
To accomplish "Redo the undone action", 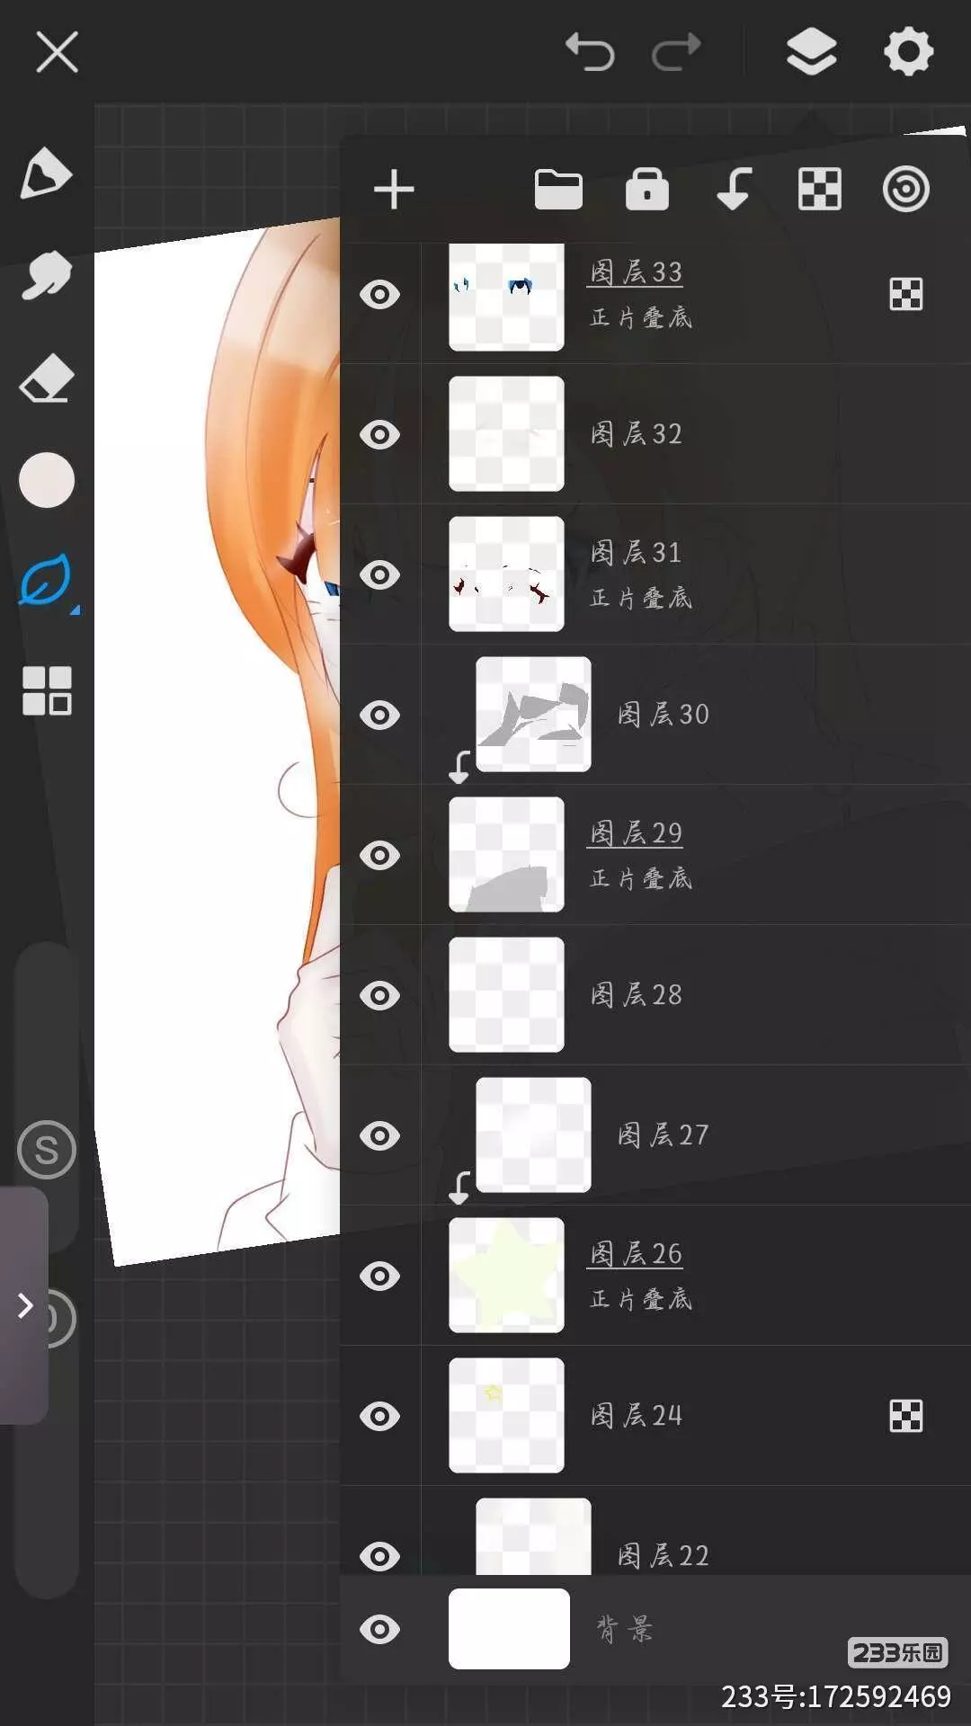I will pyautogui.click(x=676, y=51).
